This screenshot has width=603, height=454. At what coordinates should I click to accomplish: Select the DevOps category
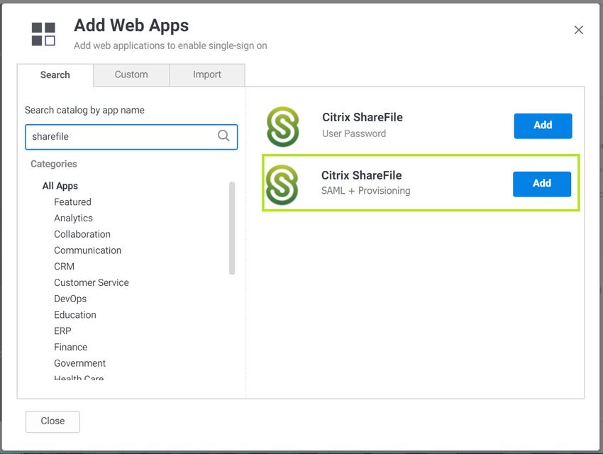pyautogui.click(x=70, y=299)
